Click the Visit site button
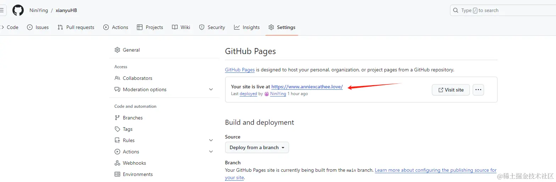This screenshot has height=182, width=556. pos(451,90)
